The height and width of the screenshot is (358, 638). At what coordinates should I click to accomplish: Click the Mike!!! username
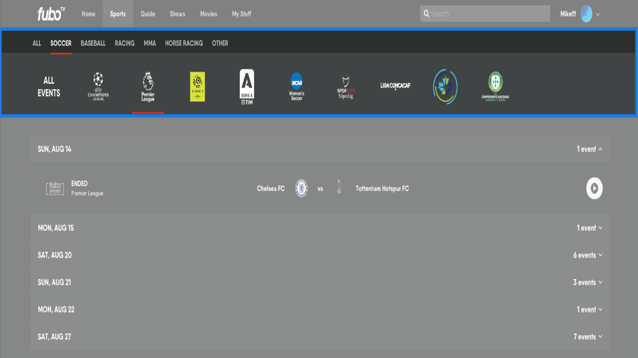coord(568,14)
